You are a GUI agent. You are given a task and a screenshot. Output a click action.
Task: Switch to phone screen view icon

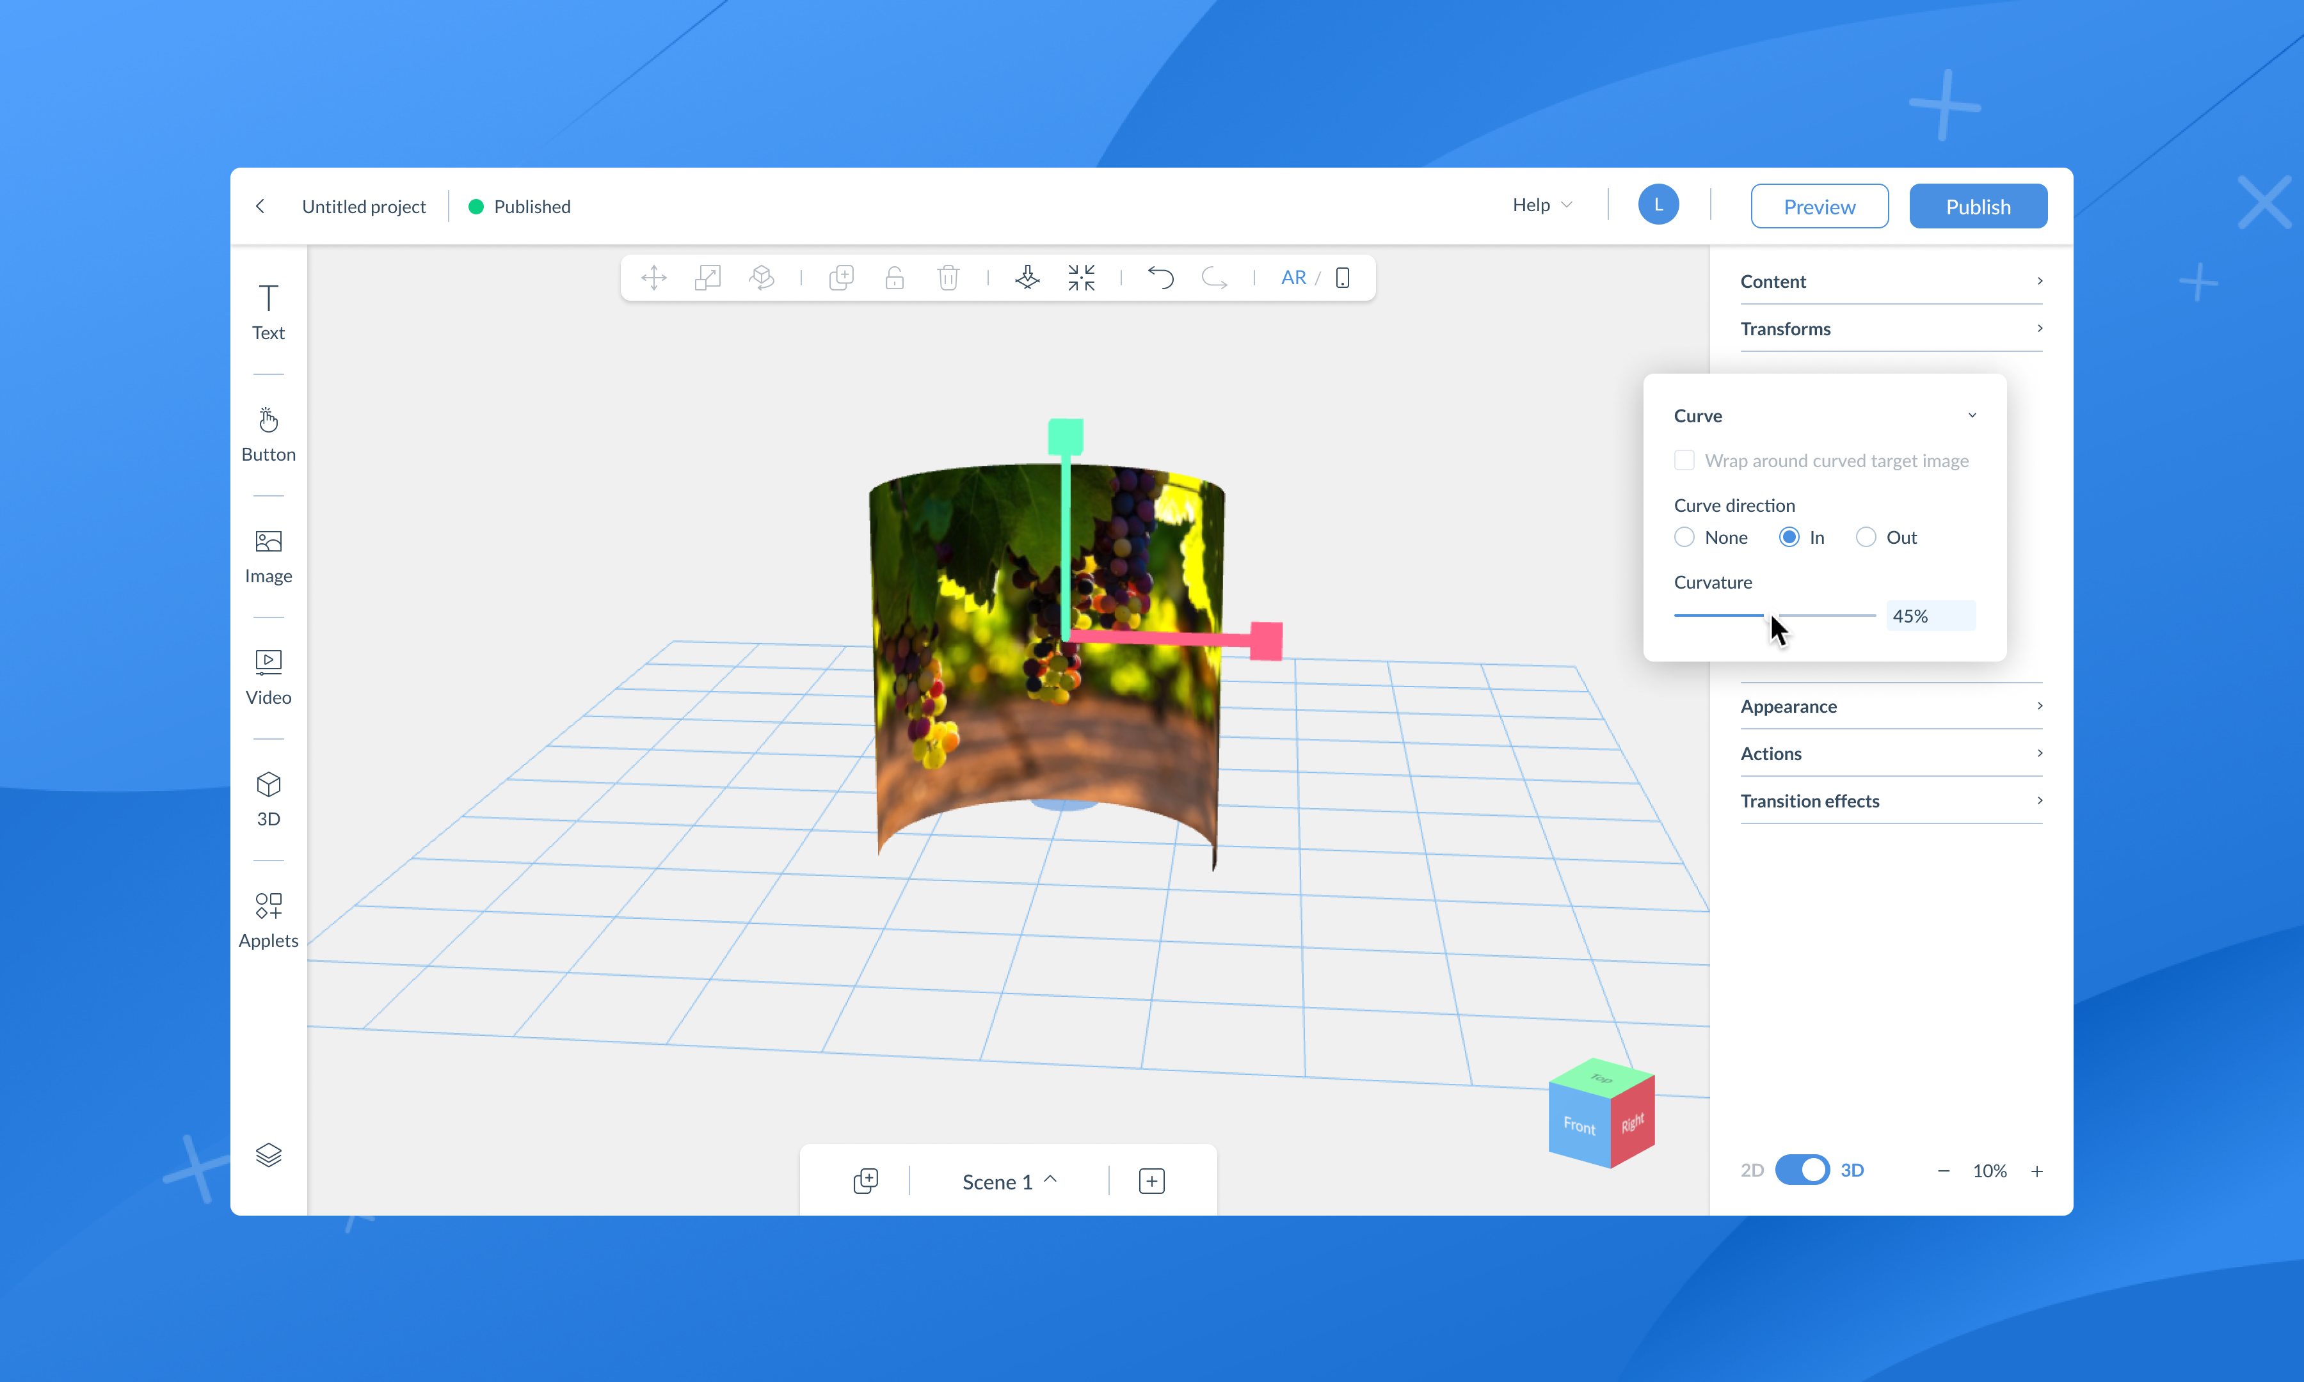(1343, 278)
